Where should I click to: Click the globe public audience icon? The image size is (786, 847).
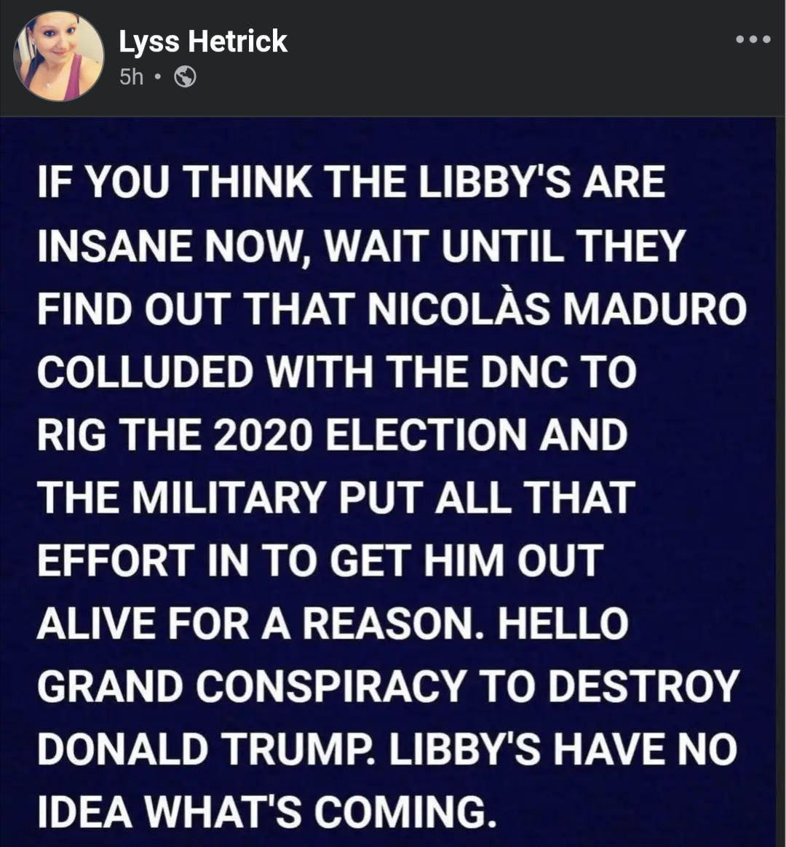click(x=185, y=76)
